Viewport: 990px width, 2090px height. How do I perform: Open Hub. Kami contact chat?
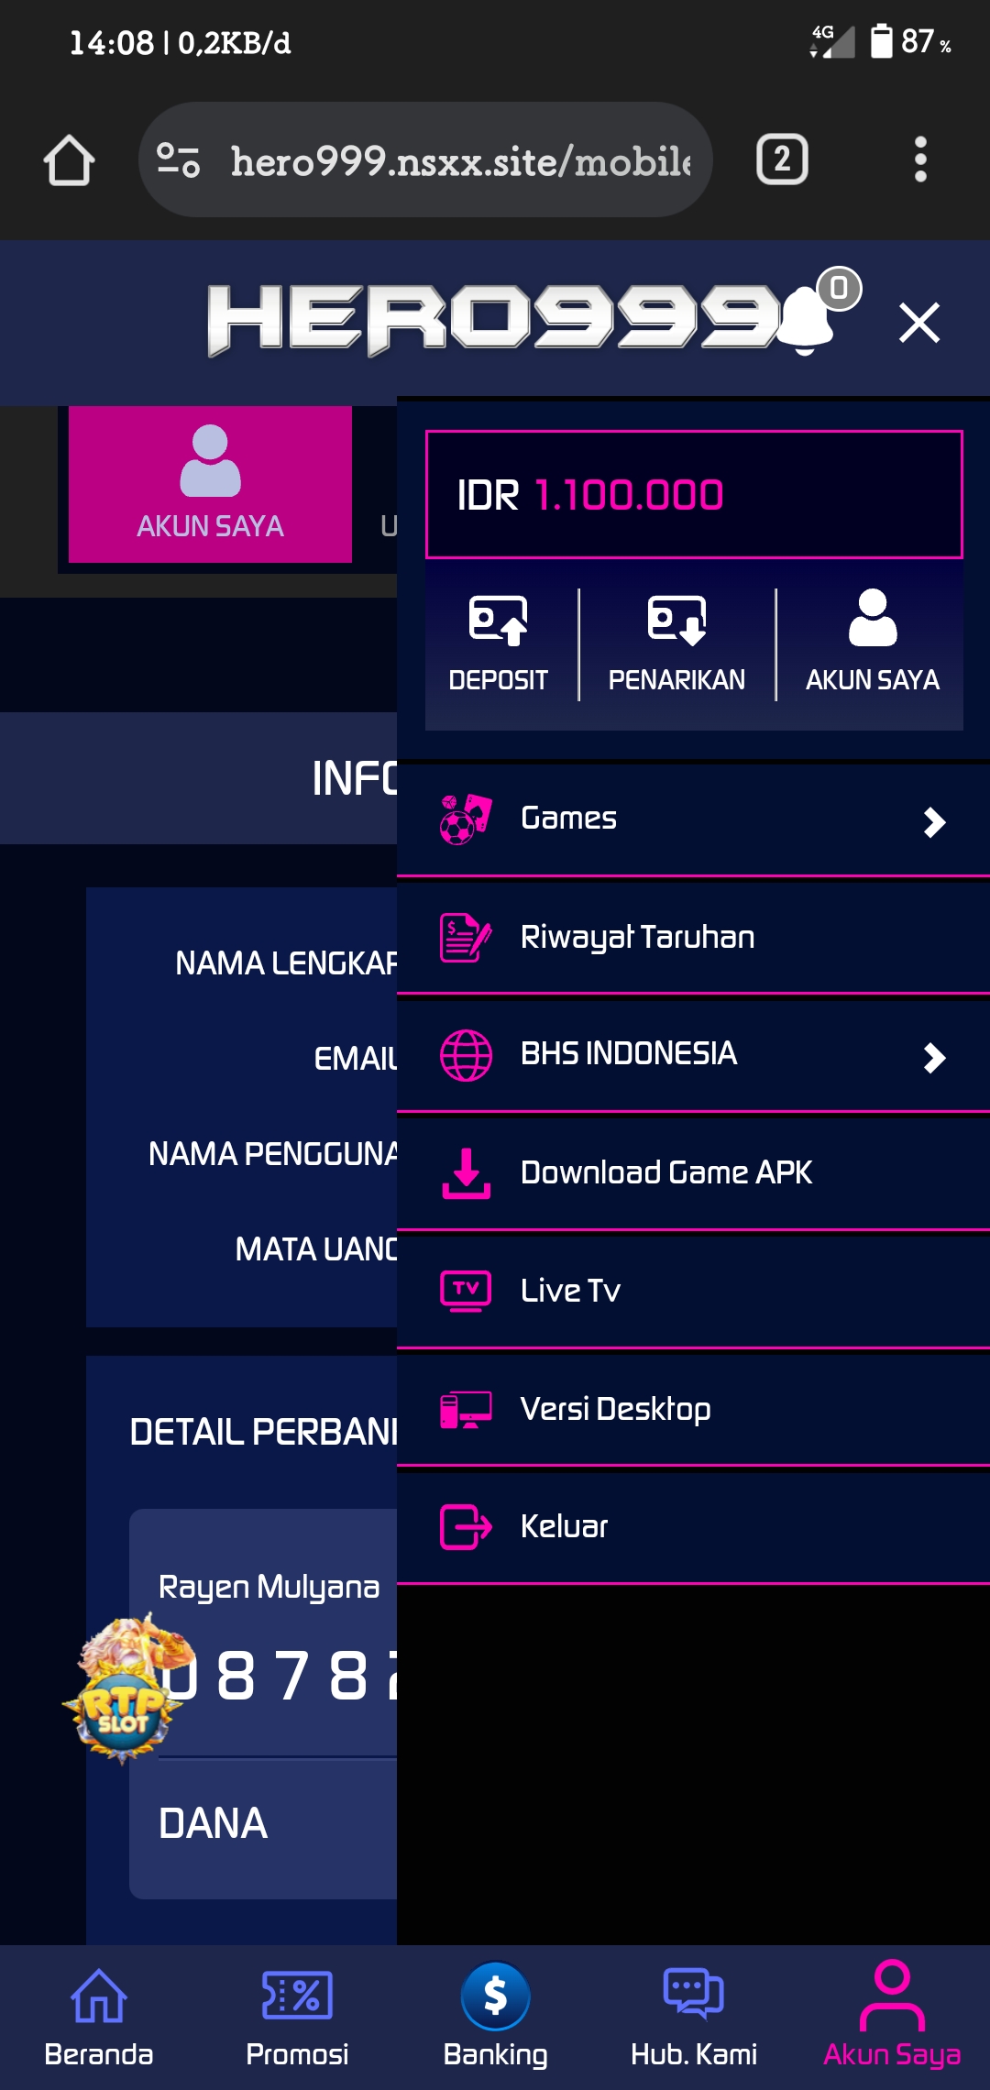pos(694,2013)
